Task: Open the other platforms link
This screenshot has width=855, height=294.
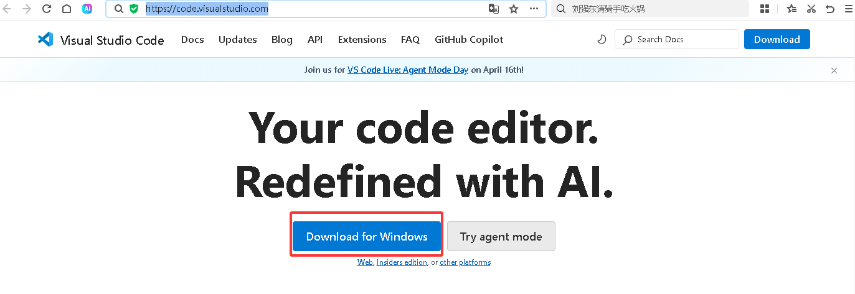Action: point(465,262)
